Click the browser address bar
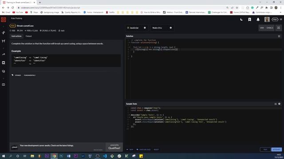 click(x=121, y=8)
